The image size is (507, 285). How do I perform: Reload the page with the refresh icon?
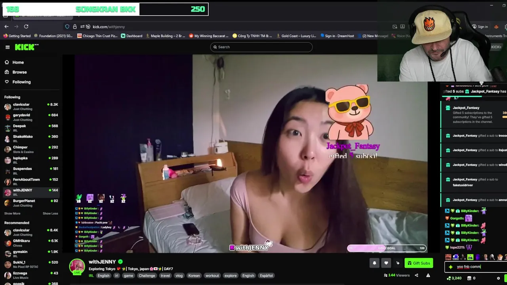pyautogui.click(x=26, y=27)
